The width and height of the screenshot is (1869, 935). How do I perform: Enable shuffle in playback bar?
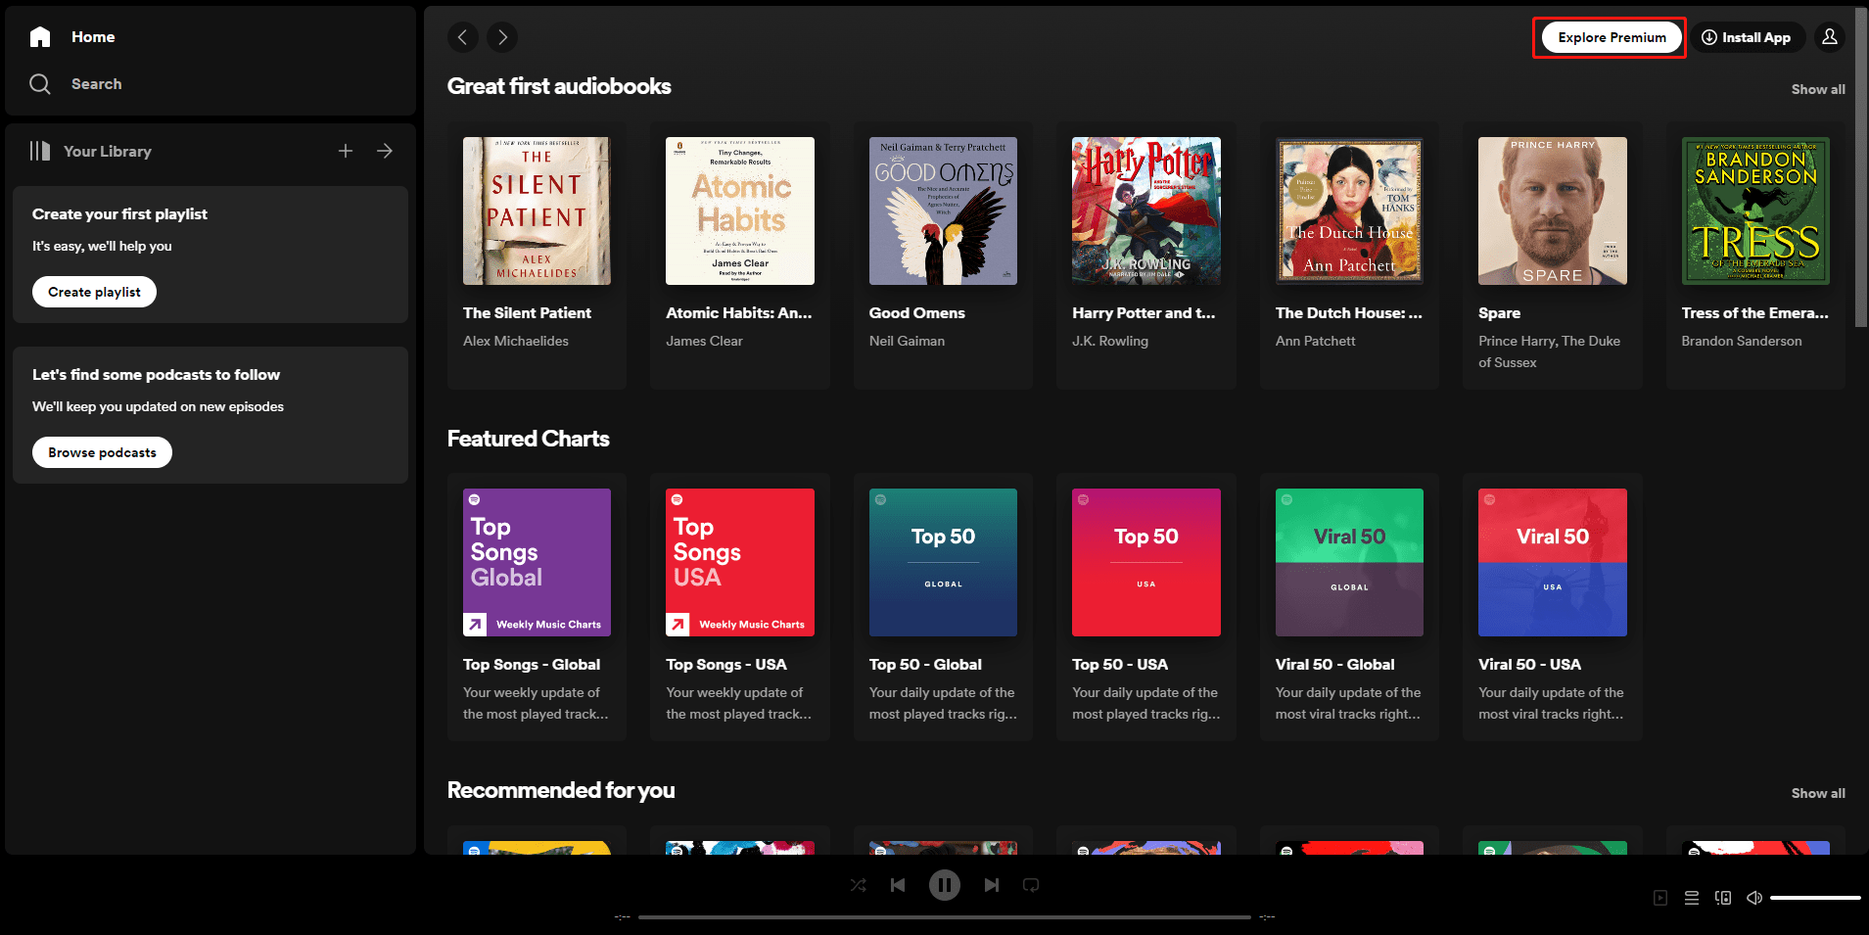tap(859, 885)
